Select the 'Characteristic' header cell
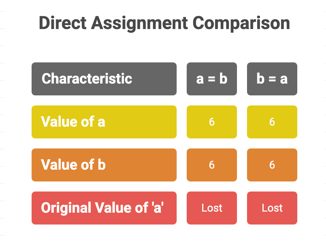Viewport: 326px width, 241px height. click(x=104, y=79)
